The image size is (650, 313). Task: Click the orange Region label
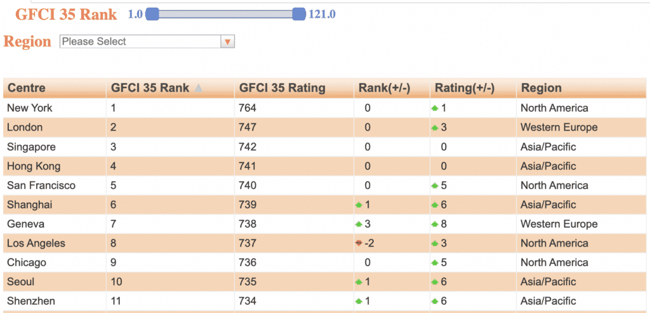click(x=27, y=41)
